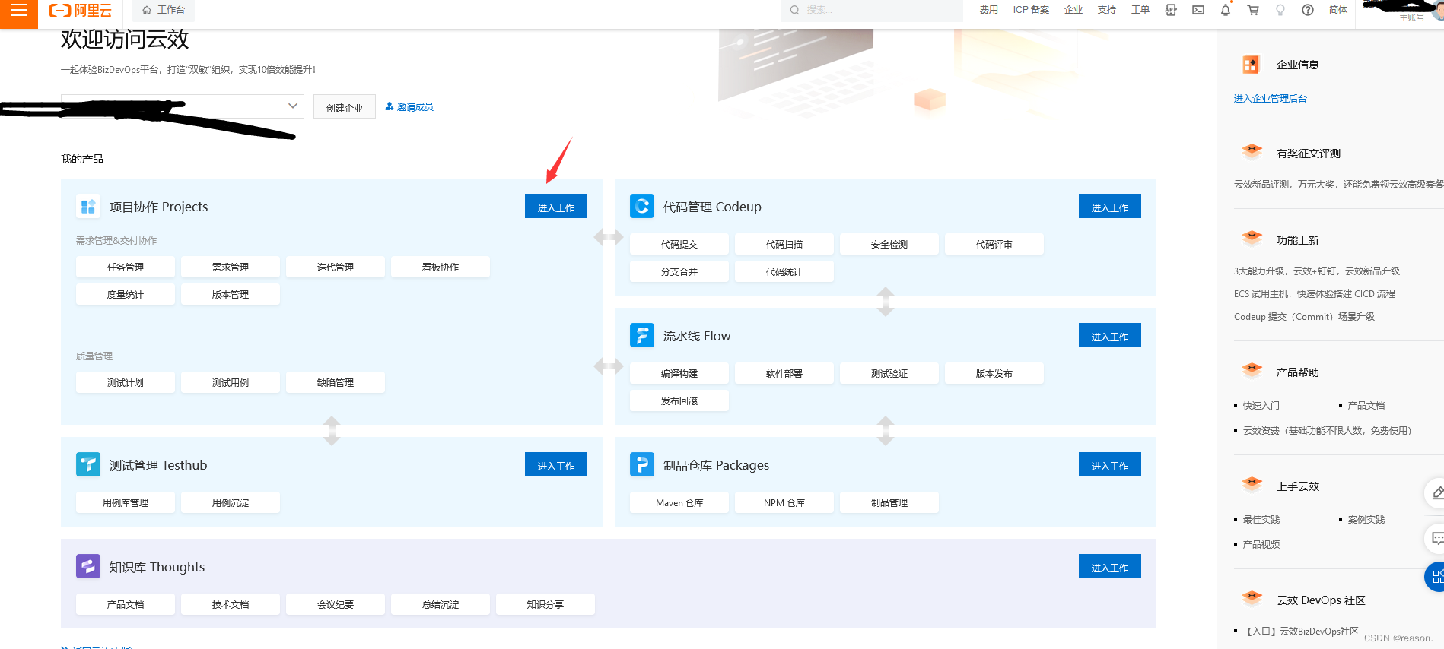Image resolution: width=1444 pixels, height=649 pixels.
Task: Switch language via 简体
Action: tap(1338, 10)
